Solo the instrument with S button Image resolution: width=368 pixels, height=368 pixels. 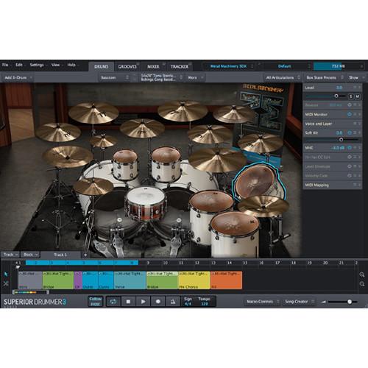[x=351, y=96]
